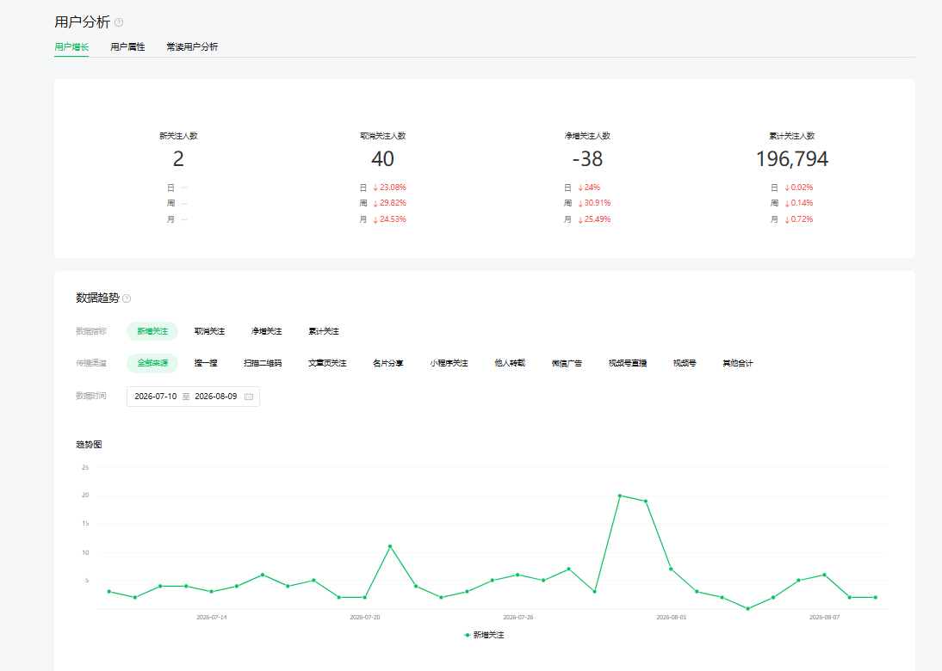Filter channel by 扫描二维码
This screenshot has height=671, width=942.
coord(263,363)
